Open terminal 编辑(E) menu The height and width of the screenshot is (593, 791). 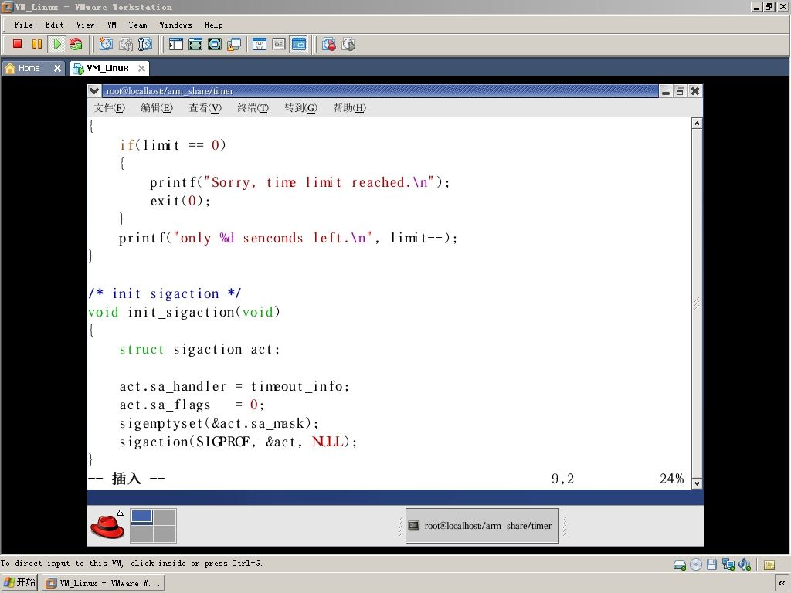point(157,107)
